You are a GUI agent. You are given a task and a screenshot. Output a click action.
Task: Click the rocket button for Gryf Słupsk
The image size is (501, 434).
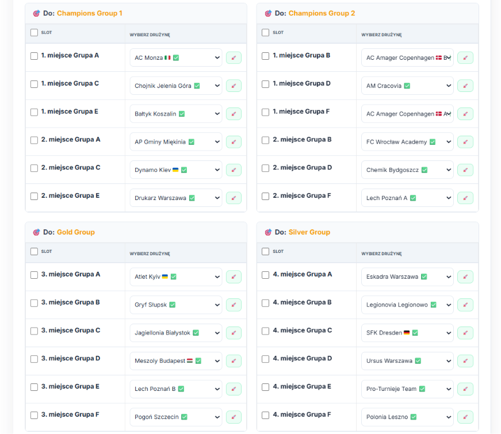(x=234, y=305)
